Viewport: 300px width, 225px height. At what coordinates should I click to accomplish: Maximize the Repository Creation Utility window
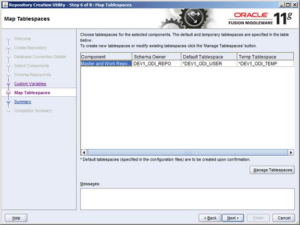click(287, 5)
